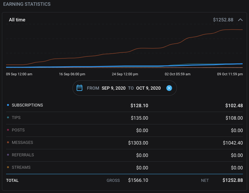
Task: Click the $102.48 subscriptions net value
Action: [234, 106]
